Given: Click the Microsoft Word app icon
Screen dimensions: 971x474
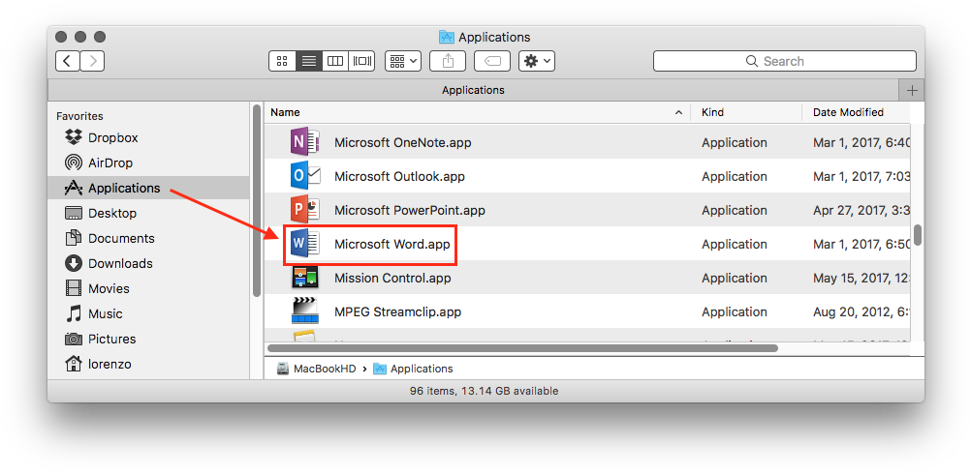Looking at the screenshot, I should [x=304, y=244].
